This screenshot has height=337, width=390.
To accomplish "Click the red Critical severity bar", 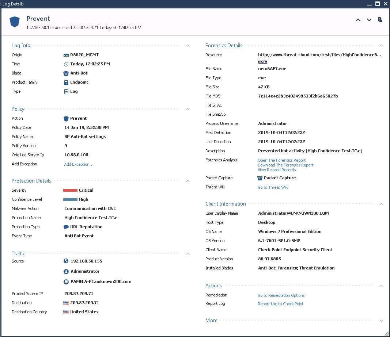I will pyautogui.click(x=70, y=190).
